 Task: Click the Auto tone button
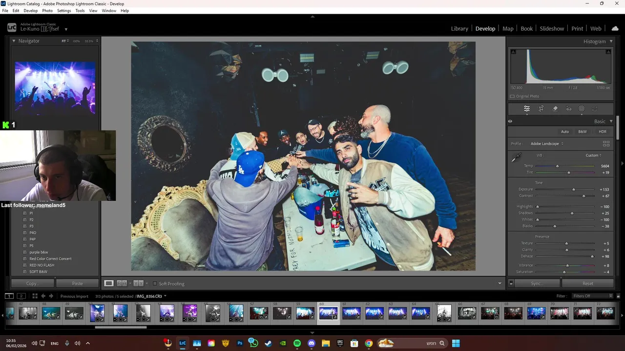(x=565, y=132)
